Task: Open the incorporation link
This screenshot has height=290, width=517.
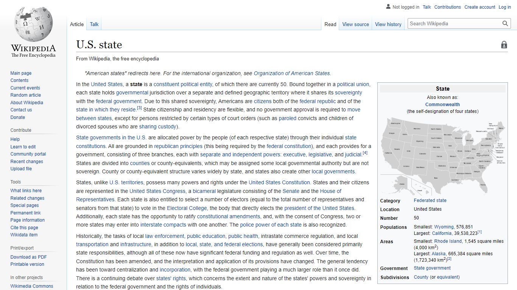Action: pyautogui.click(x=175, y=270)
